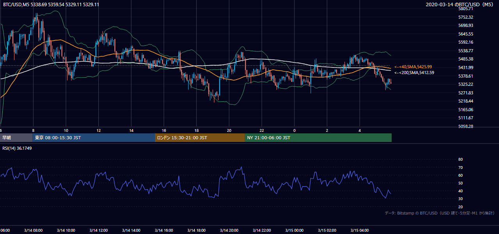Click the 3/14 20:00 time axis label

pyautogui.click(x=229, y=230)
